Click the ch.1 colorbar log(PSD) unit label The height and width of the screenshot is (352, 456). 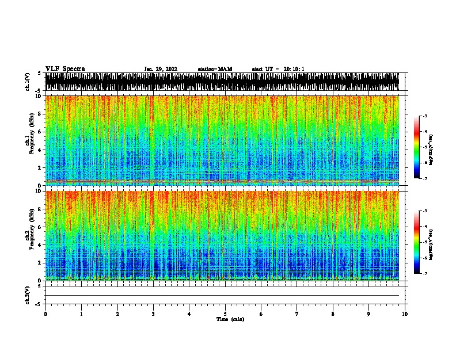point(431,150)
